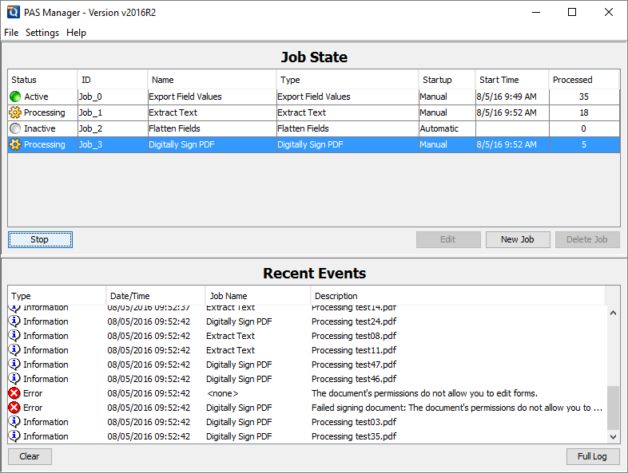Viewport: 628px width, 473px height.
Task: Click Extract Text job name in test11.pdf row
Action: 230,350
